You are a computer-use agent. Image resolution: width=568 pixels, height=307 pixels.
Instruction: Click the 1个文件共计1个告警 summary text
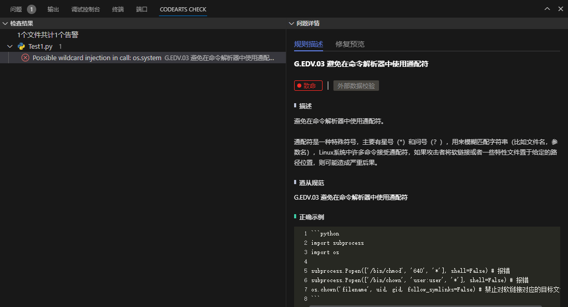click(x=48, y=35)
